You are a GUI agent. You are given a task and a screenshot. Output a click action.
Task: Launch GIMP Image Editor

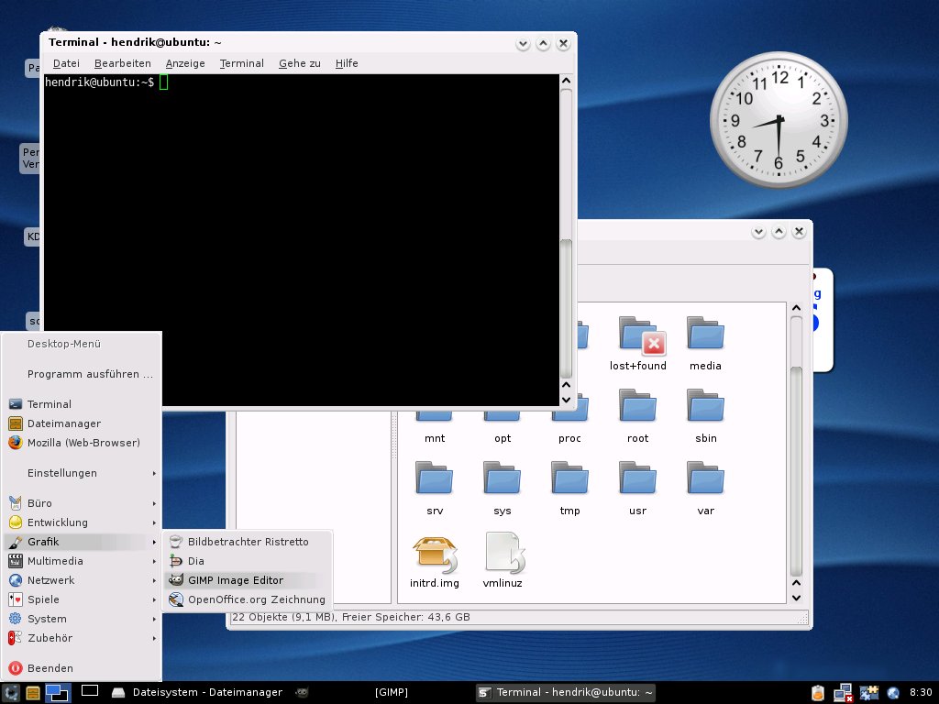248,580
